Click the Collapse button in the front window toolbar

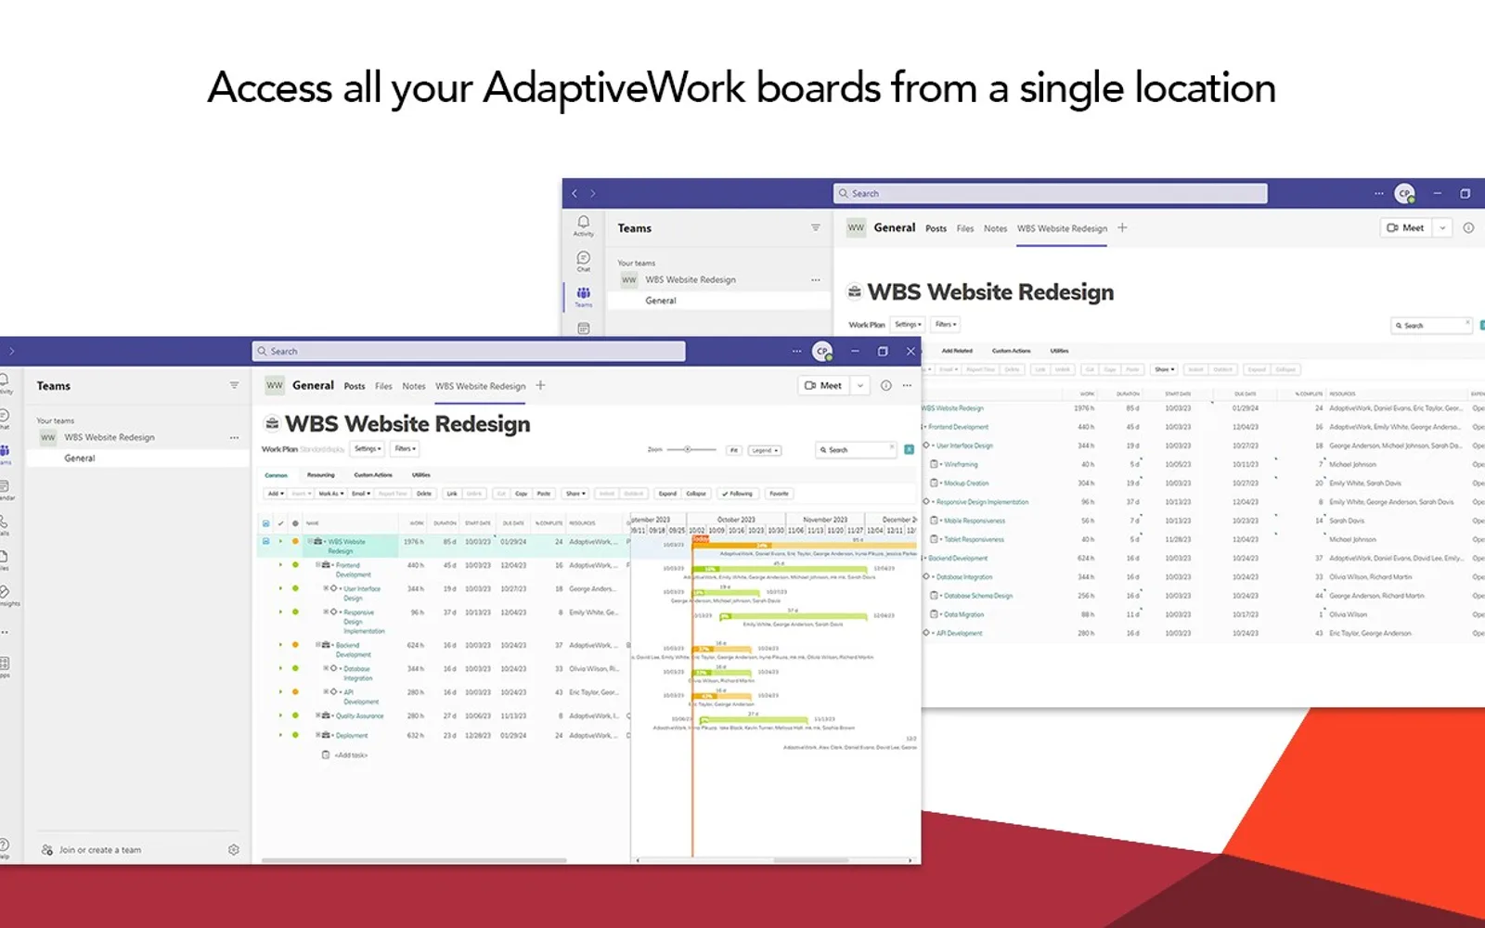(697, 494)
